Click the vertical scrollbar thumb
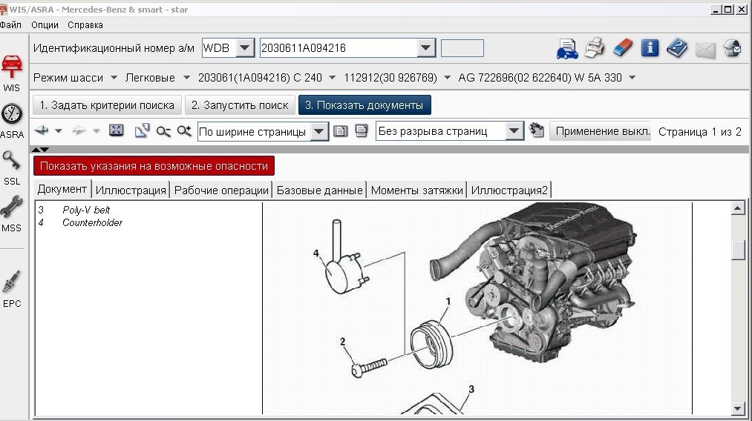 click(738, 250)
